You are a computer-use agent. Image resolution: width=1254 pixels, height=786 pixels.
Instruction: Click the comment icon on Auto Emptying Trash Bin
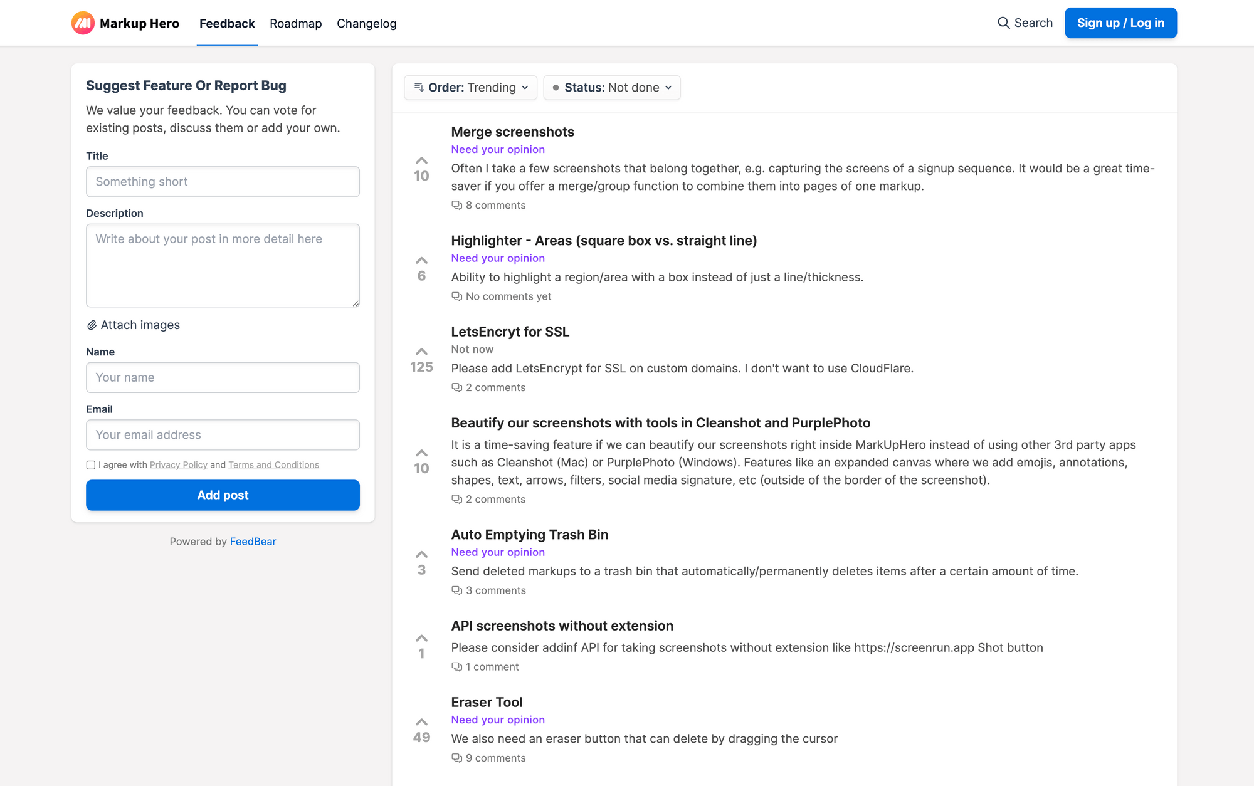click(x=456, y=590)
